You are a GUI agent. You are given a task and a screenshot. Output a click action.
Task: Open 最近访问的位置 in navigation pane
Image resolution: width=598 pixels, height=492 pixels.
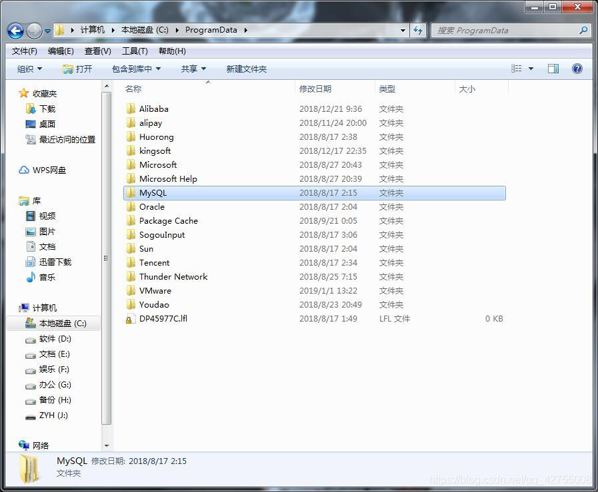click(x=60, y=140)
